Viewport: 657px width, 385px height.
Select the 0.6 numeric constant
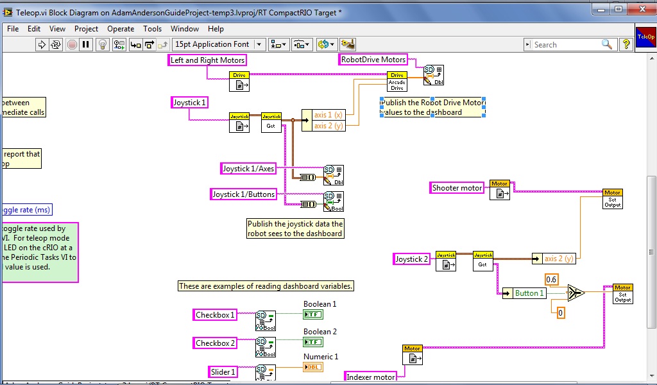551,279
